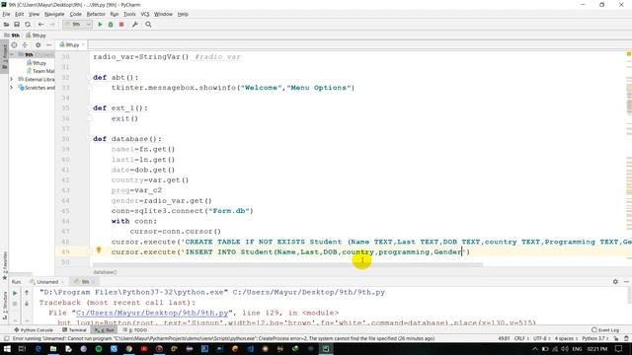The image size is (632, 355).
Task: Toggle the Structure side tool window
Action: 4,306
